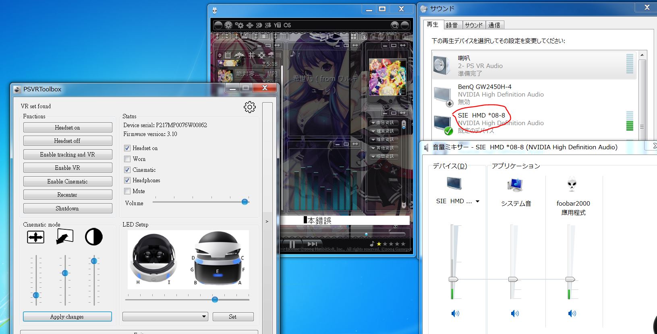
Task: Click Enable tracking and VR button
Action: point(68,155)
